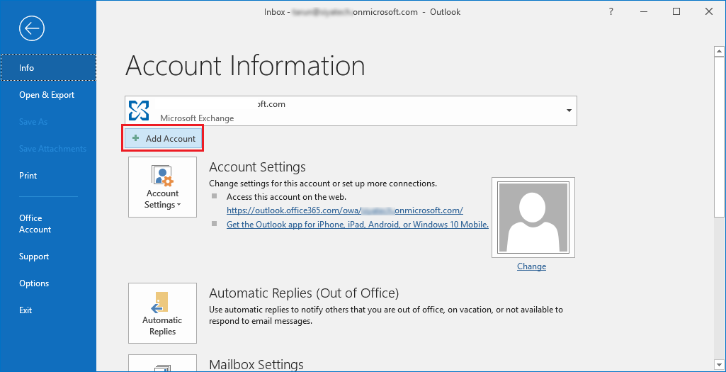Click Change link under profile photo
This screenshot has width=726, height=372.
(x=531, y=266)
